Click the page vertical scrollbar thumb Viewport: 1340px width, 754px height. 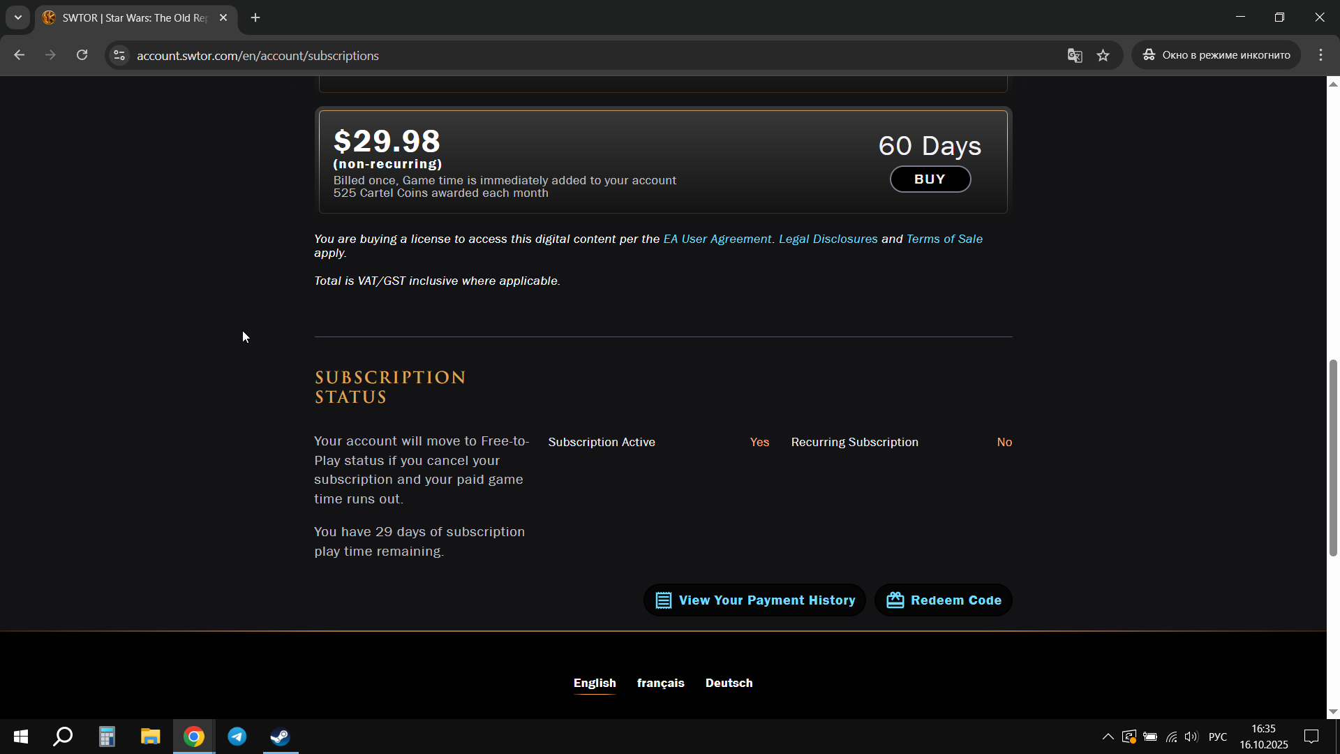click(1333, 457)
